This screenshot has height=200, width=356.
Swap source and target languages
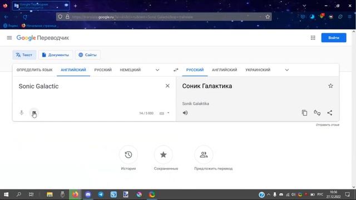pos(176,70)
